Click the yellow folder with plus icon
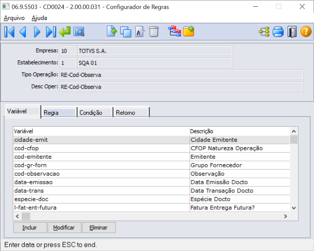This screenshot has width=314, height=251. (x=189, y=31)
